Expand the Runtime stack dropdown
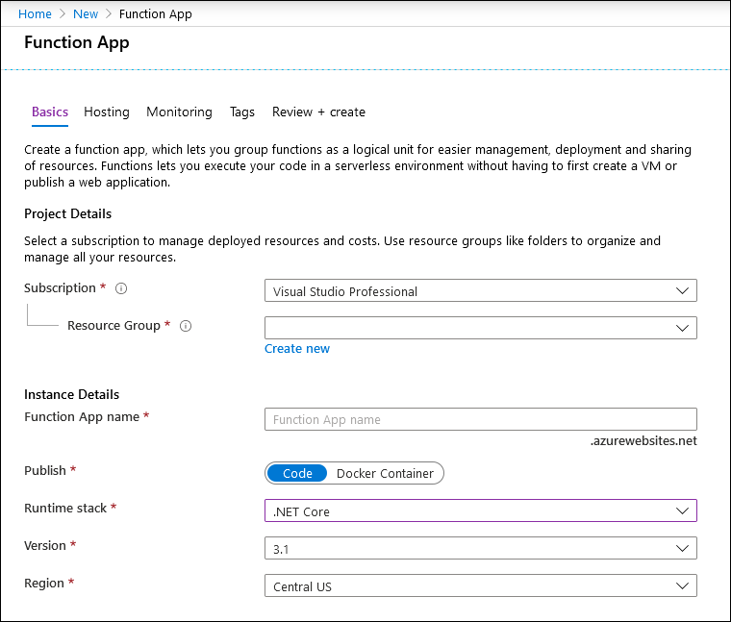This screenshot has width=731, height=622. 480,511
